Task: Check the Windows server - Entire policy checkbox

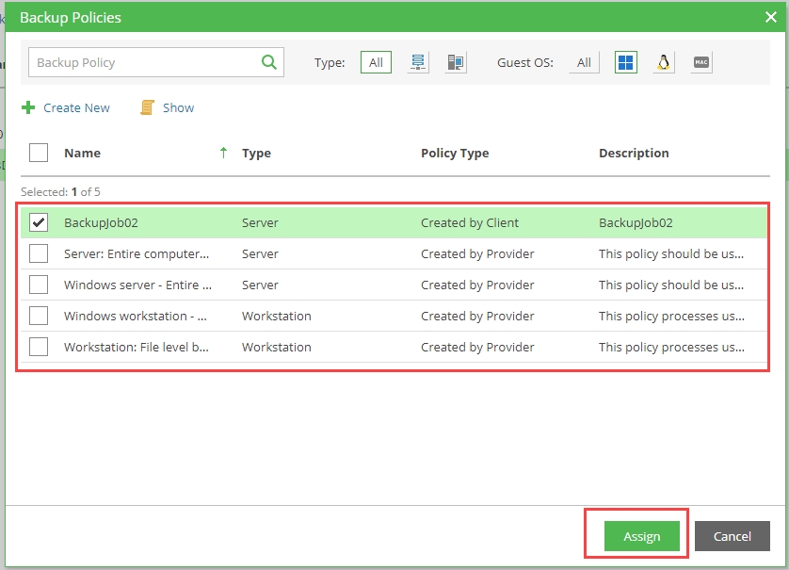Action: click(x=39, y=285)
